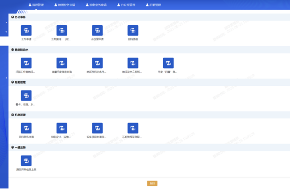Open the 公车申请 workflow icon
Viewport: 290px width, 189px height.
[x=26, y=30]
